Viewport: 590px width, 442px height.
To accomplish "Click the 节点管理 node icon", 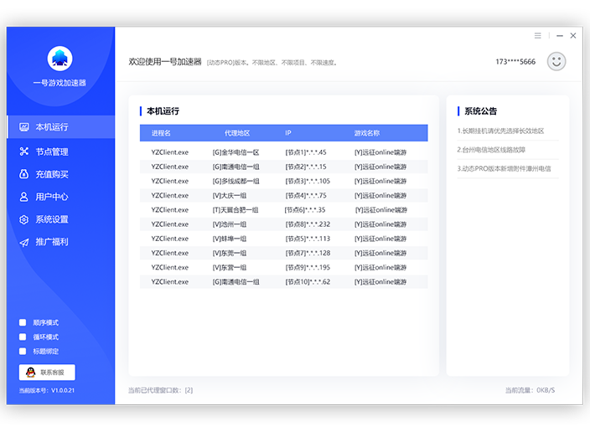I will pos(24,152).
